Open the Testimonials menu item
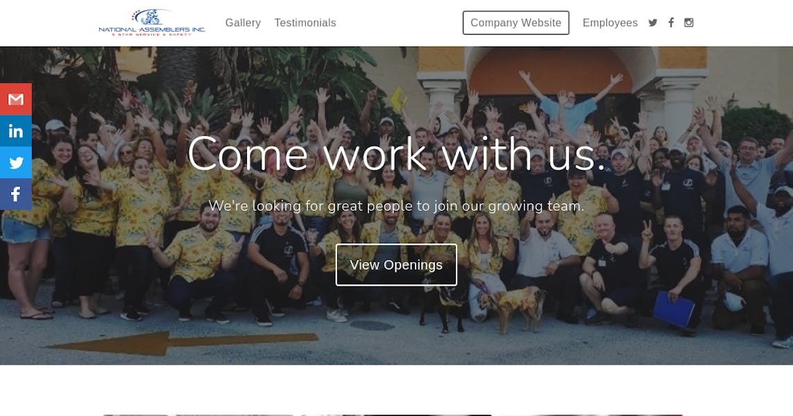793x416 pixels. click(x=305, y=23)
